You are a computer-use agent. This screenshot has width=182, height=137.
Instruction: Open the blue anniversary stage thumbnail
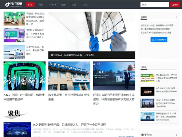tap(17, 130)
